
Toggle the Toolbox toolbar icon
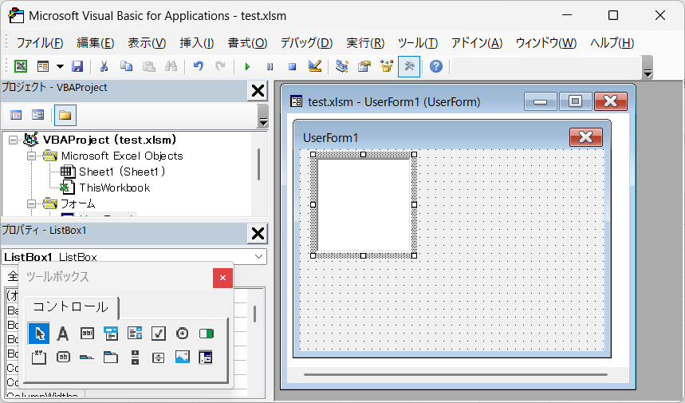click(409, 66)
